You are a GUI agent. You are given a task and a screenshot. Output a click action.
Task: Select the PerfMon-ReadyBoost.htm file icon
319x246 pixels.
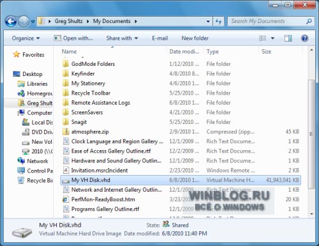(x=66, y=199)
